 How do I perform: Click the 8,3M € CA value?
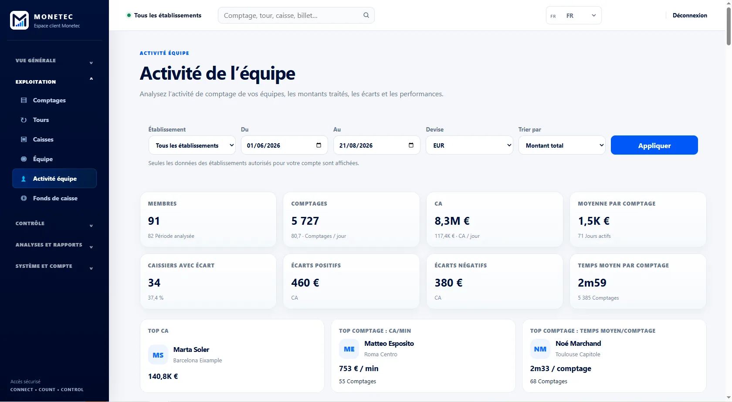pyautogui.click(x=452, y=221)
